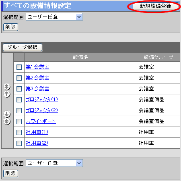181x181 pixels.
Task: Click the 設備グループ column header
Action: click(x=158, y=57)
